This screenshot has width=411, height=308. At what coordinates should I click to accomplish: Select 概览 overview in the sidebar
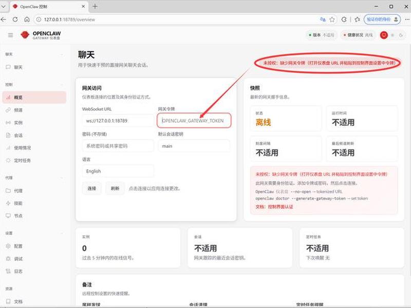34,97
